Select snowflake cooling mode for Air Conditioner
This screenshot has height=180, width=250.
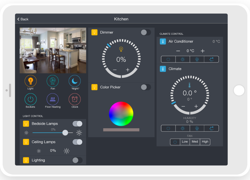(x=211, y=59)
